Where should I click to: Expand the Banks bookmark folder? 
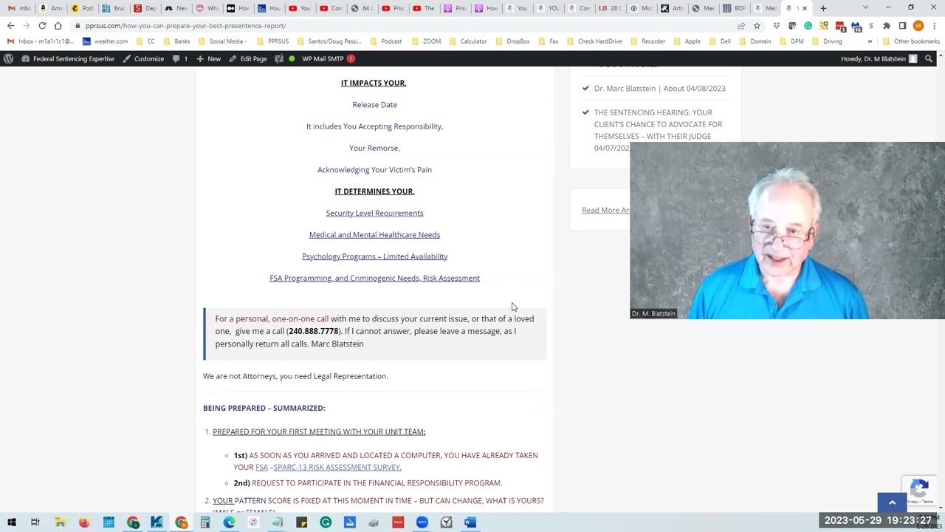[x=176, y=41]
